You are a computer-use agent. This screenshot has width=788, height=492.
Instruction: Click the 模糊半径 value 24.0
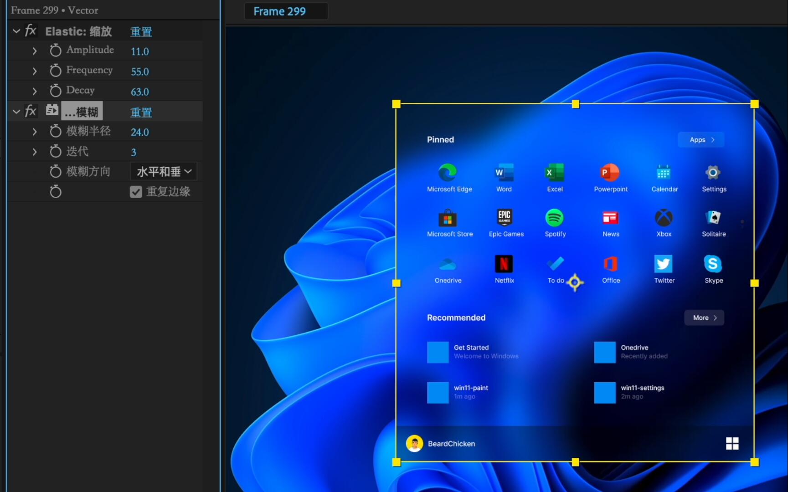(139, 132)
